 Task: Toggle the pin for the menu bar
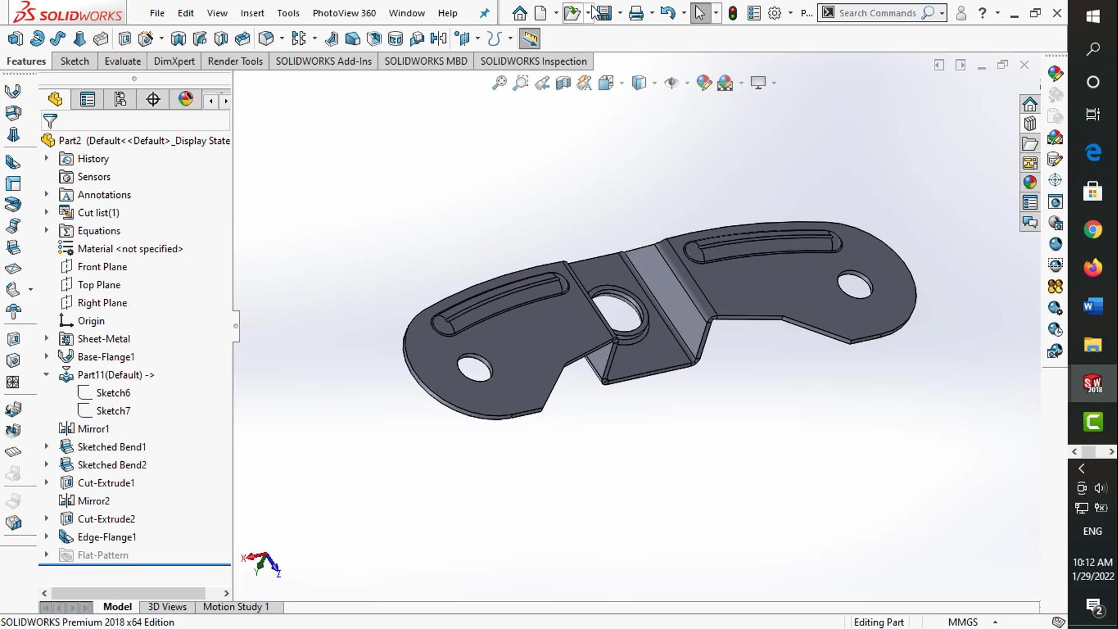(484, 13)
